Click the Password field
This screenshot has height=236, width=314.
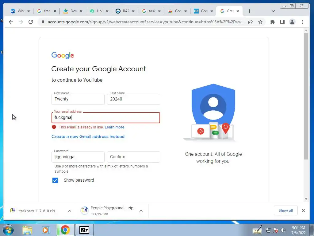[78, 157]
